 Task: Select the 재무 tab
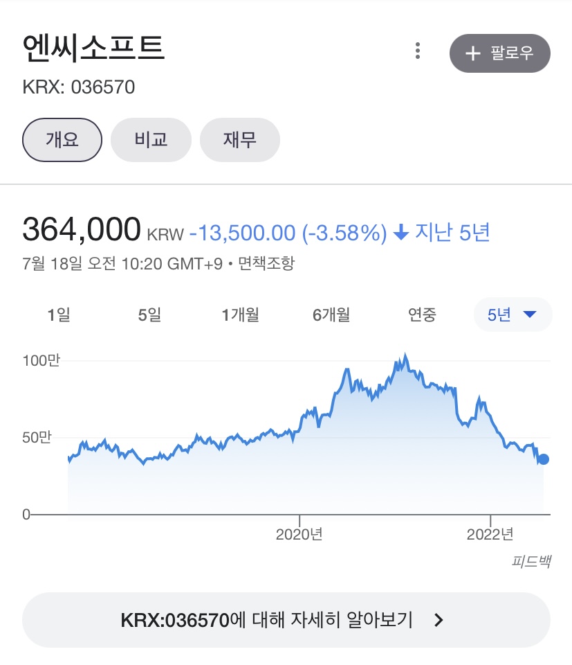coord(239,140)
